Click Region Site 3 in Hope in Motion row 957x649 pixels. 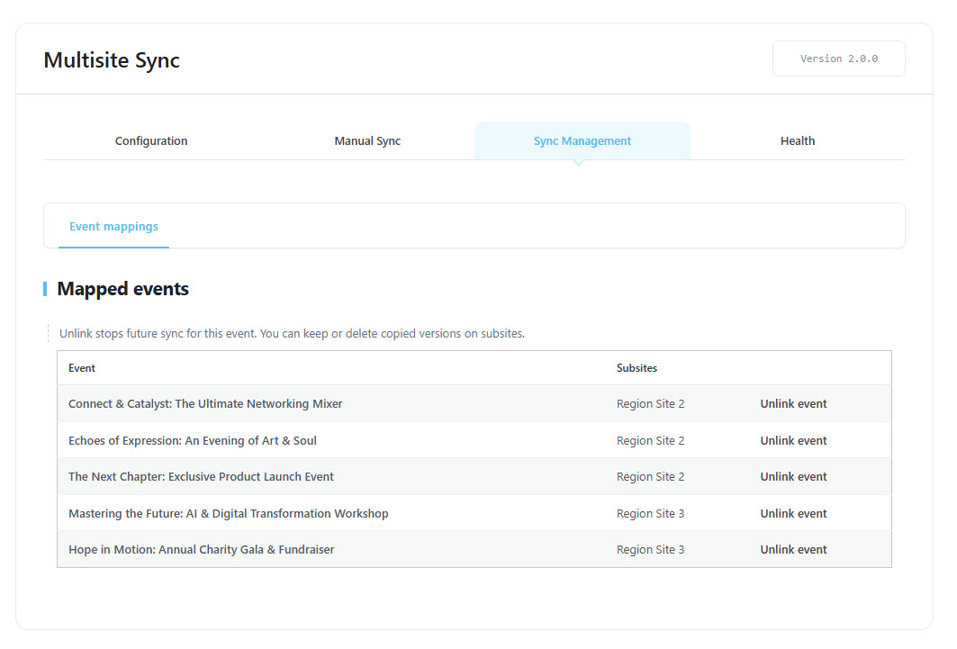tap(650, 550)
